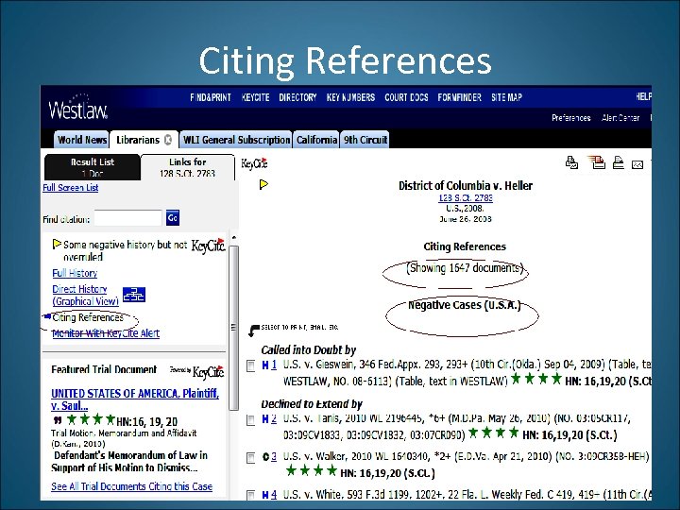Click the green depth stars for U.S. v. Gieswein
The image size is (680, 510).
point(536,379)
